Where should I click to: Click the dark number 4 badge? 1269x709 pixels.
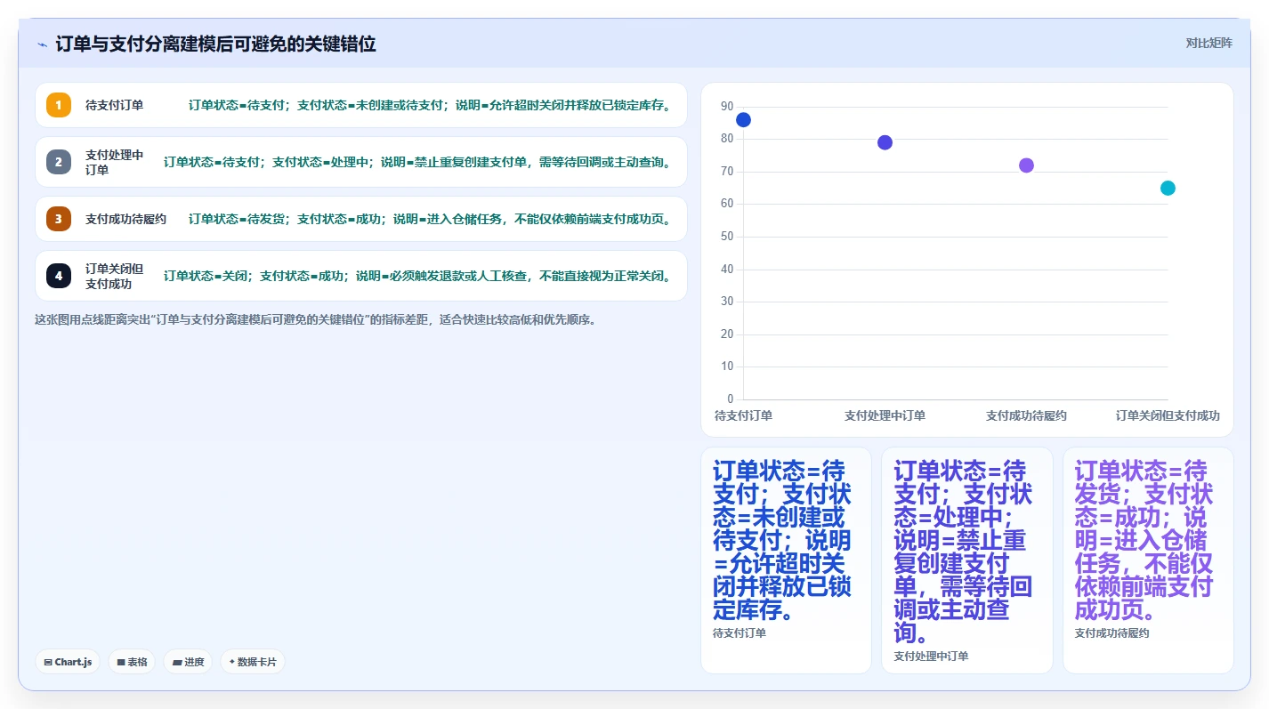point(59,276)
